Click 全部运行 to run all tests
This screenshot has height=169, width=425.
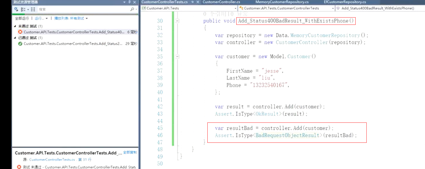22,18
